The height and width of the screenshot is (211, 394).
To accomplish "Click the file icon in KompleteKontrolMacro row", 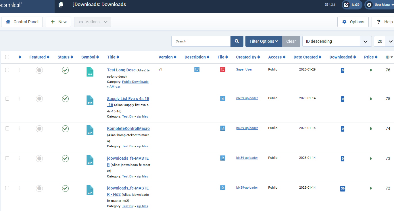I will tap(223, 128).
